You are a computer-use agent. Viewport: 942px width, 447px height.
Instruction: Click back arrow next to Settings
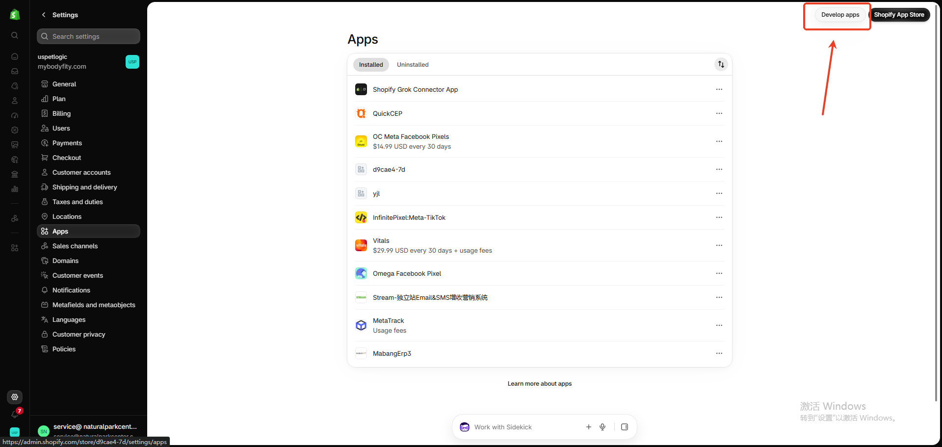[x=44, y=15]
